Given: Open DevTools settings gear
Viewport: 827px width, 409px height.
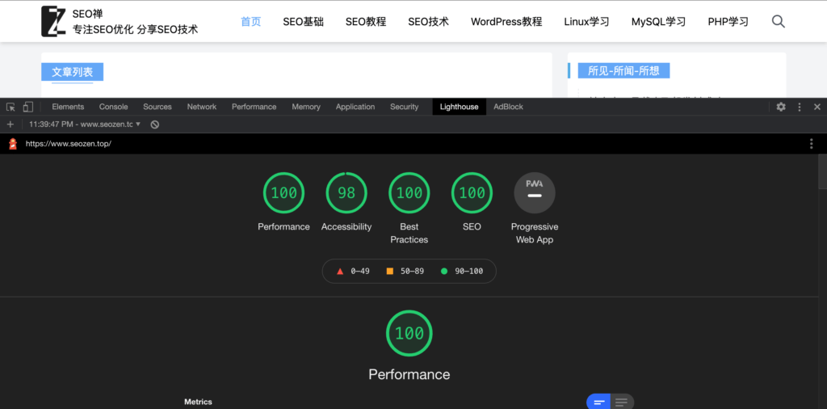Looking at the screenshot, I should point(781,107).
